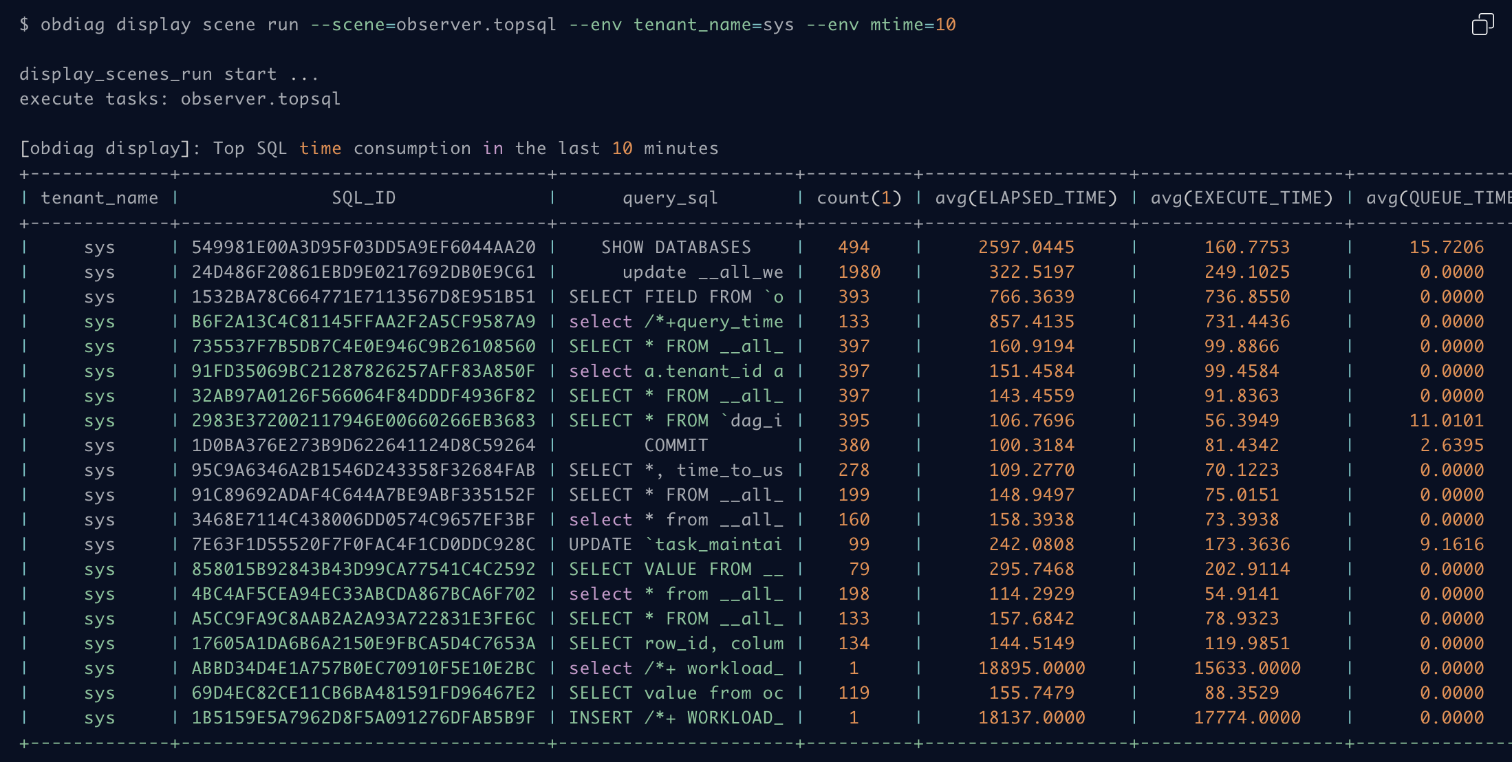Click the --scene=observer.topsql argument
This screenshot has height=762, width=1512.
point(433,25)
